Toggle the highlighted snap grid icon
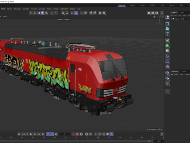The image size is (190, 143). [76, 13]
